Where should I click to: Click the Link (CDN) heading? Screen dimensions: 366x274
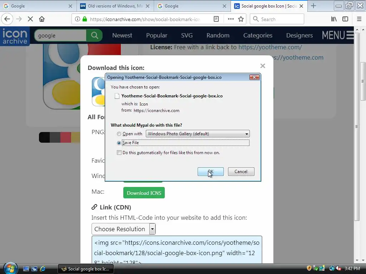click(115, 207)
